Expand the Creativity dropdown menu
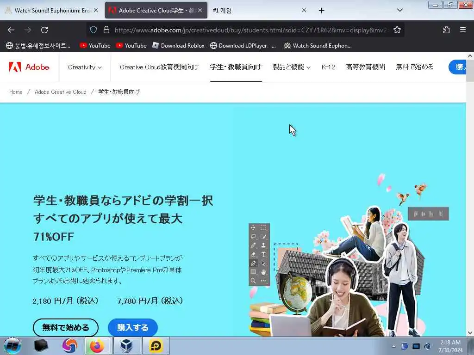This screenshot has height=355, width=474. coord(85,67)
